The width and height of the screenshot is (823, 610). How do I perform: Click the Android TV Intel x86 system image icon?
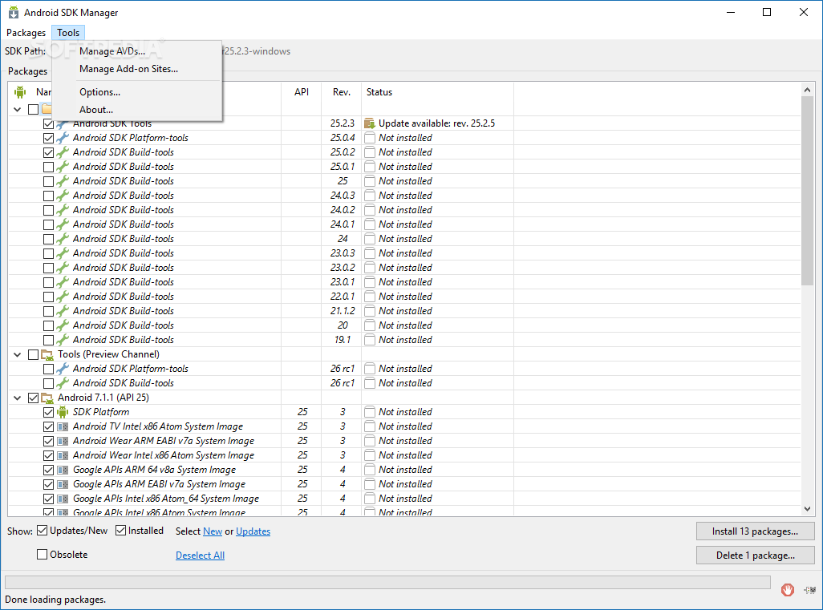(x=63, y=426)
